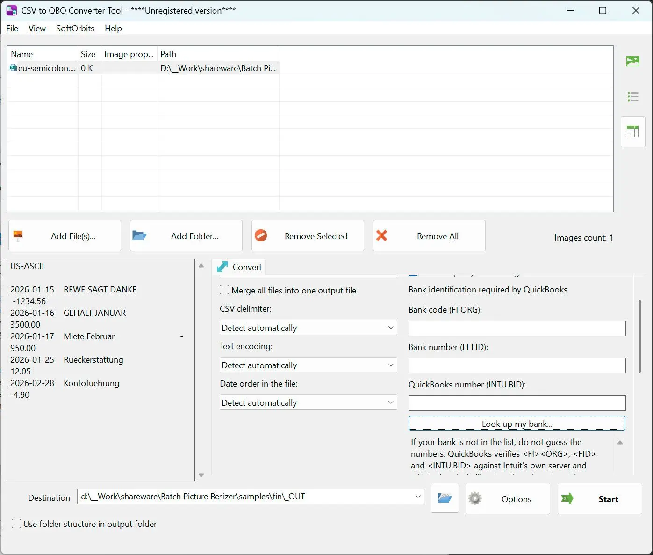
Task: Toggle Use folder structure in output folder
Action: pyautogui.click(x=16, y=524)
